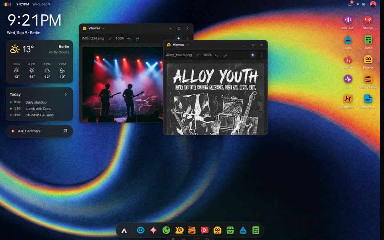Click the blue eye icon in the dock
Screen dimensions: 384x240
pos(140,230)
